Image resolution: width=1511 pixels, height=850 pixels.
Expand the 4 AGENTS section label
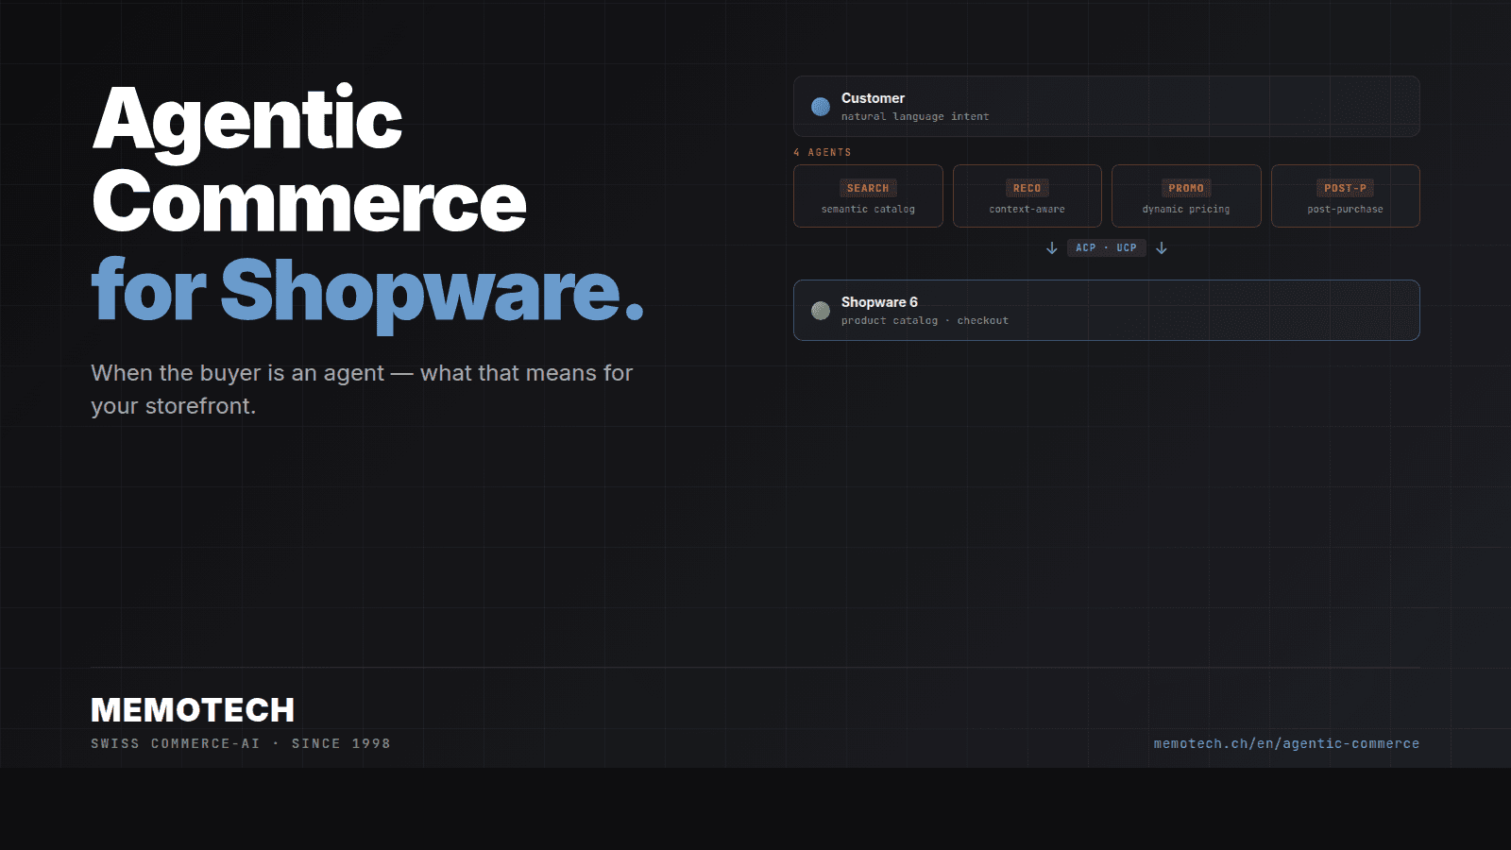coord(821,152)
